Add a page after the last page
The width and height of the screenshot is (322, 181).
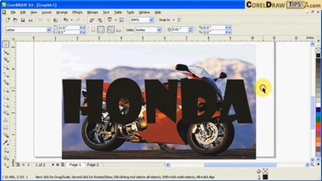pyautogui.click(x=62, y=165)
